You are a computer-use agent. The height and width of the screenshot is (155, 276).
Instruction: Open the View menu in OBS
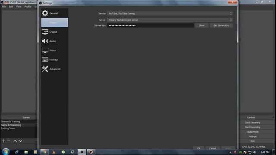[19, 7]
